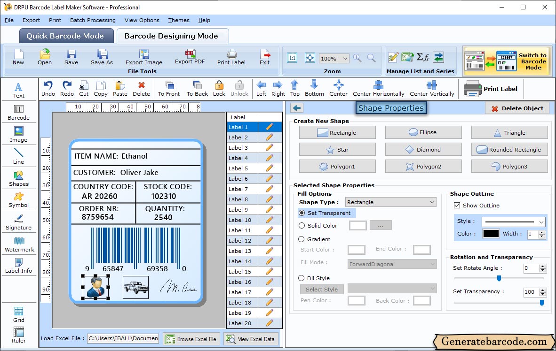Click To Front icon
The image size is (556, 351).
tap(169, 89)
